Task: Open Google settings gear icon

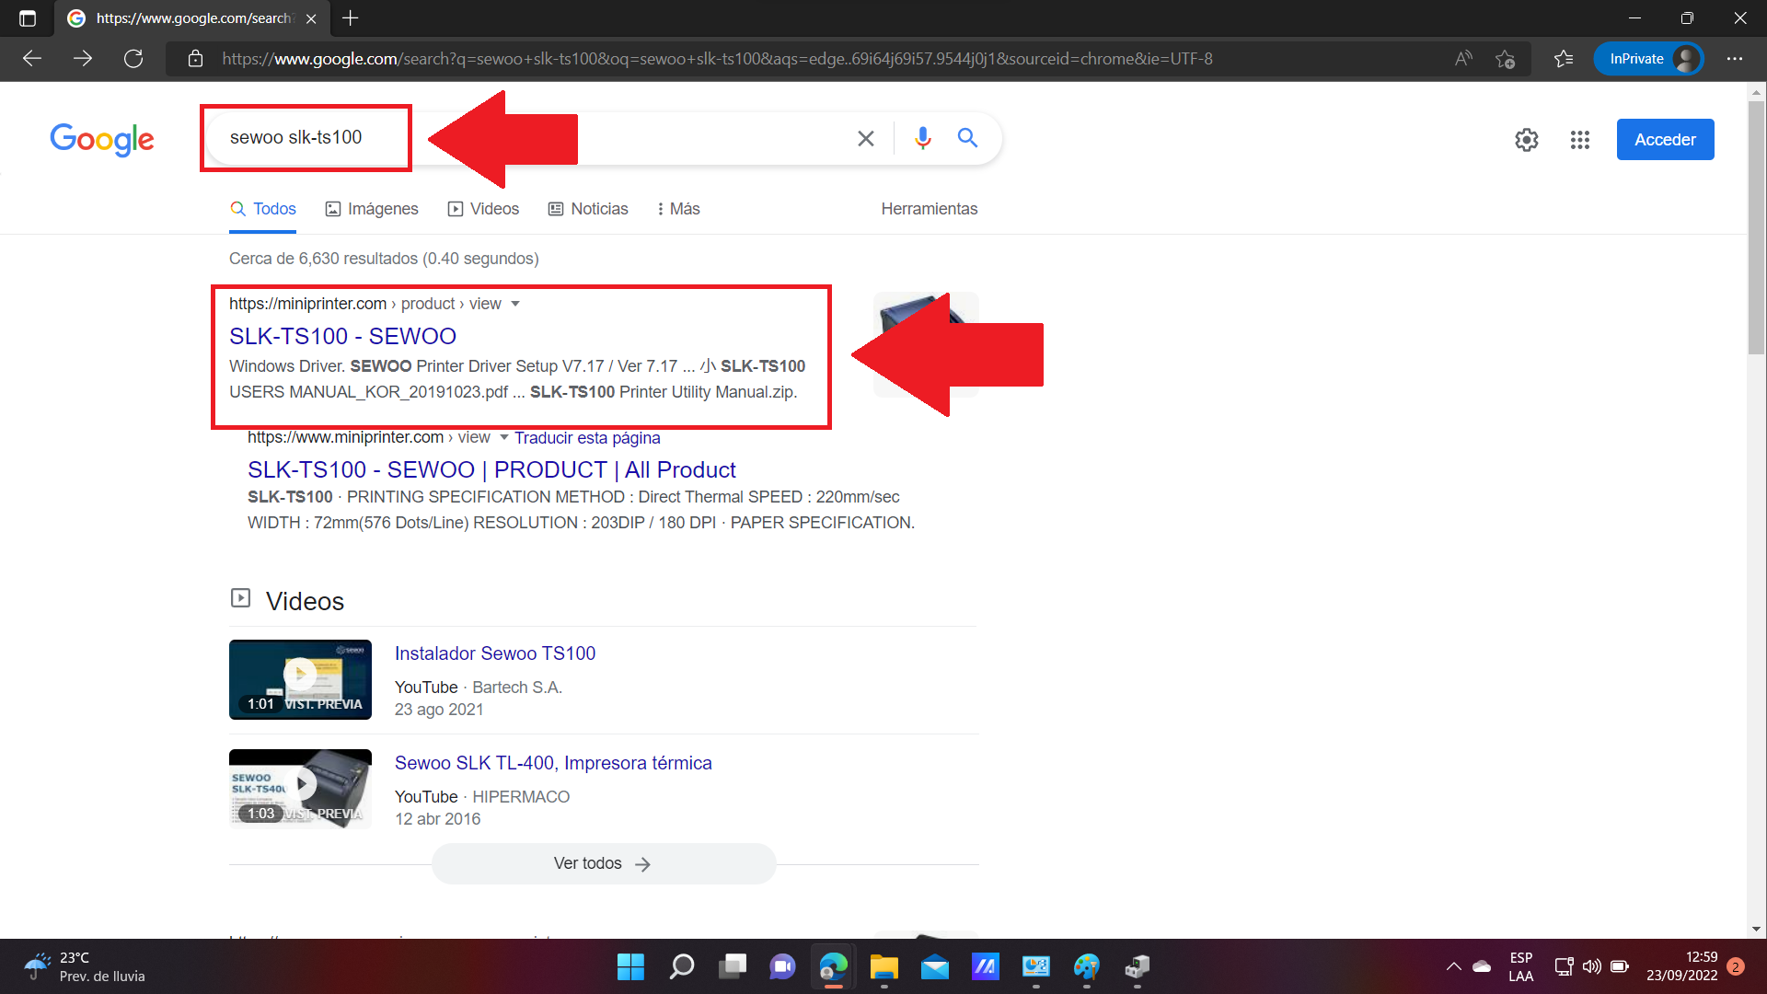Action: click(1527, 140)
